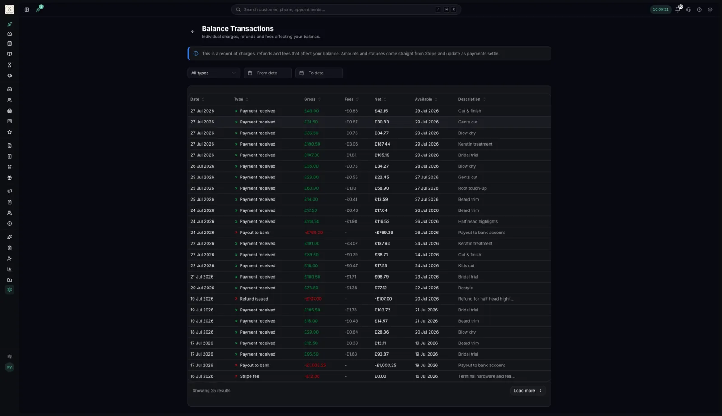Select the Stripe fee row
Viewport: 722px width, 416px height.
tap(369, 376)
